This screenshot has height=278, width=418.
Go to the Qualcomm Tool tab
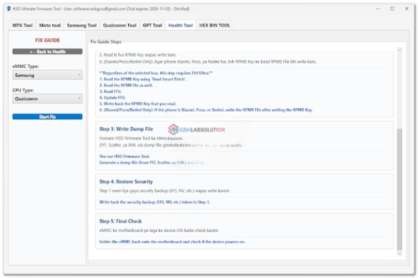(120, 25)
